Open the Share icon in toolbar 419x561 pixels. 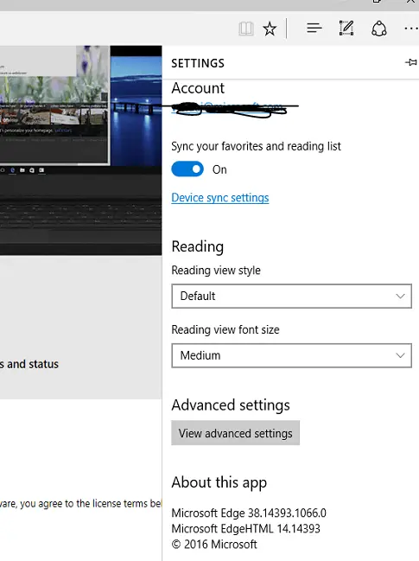[379, 29]
